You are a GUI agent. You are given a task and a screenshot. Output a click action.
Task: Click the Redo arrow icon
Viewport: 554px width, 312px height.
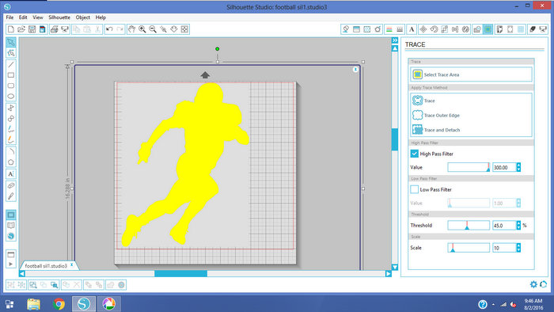[120, 29]
